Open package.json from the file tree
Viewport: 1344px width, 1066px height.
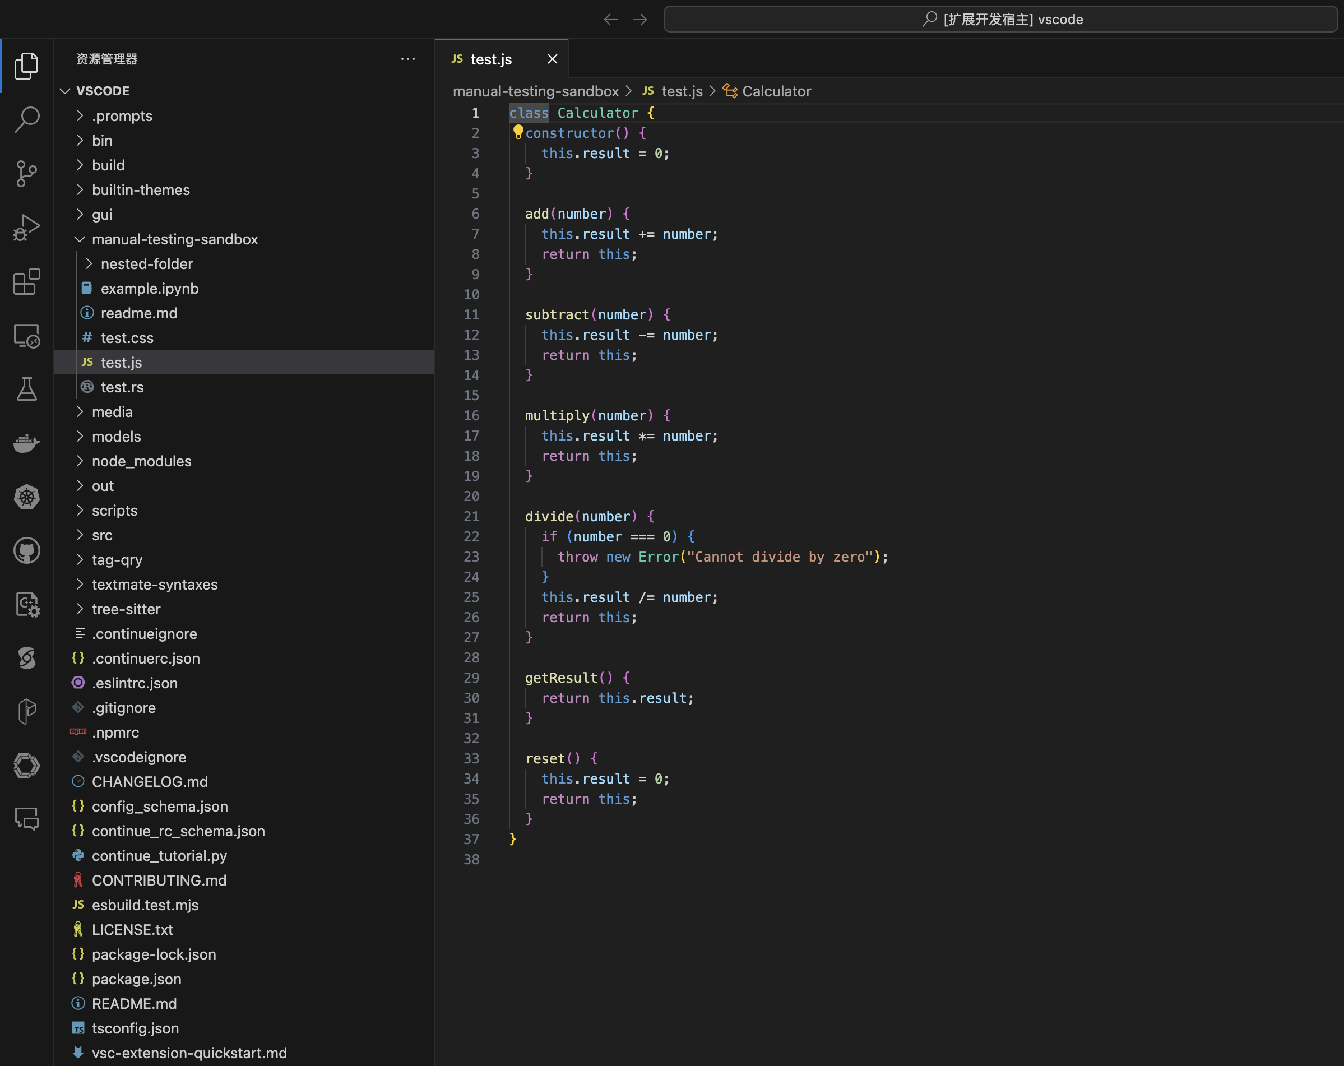tap(137, 979)
